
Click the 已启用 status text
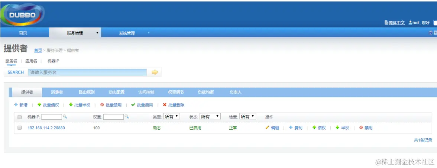point(195,128)
